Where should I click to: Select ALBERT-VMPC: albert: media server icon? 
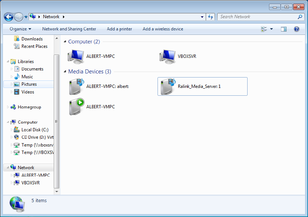(x=76, y=86)
